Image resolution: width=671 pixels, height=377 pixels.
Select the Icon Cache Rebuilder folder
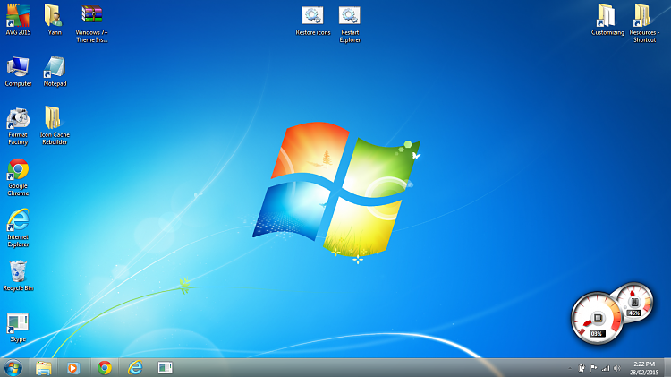[55, 126]
